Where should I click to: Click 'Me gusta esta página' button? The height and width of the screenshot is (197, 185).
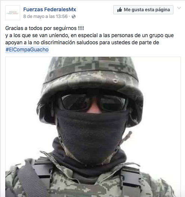143,10
